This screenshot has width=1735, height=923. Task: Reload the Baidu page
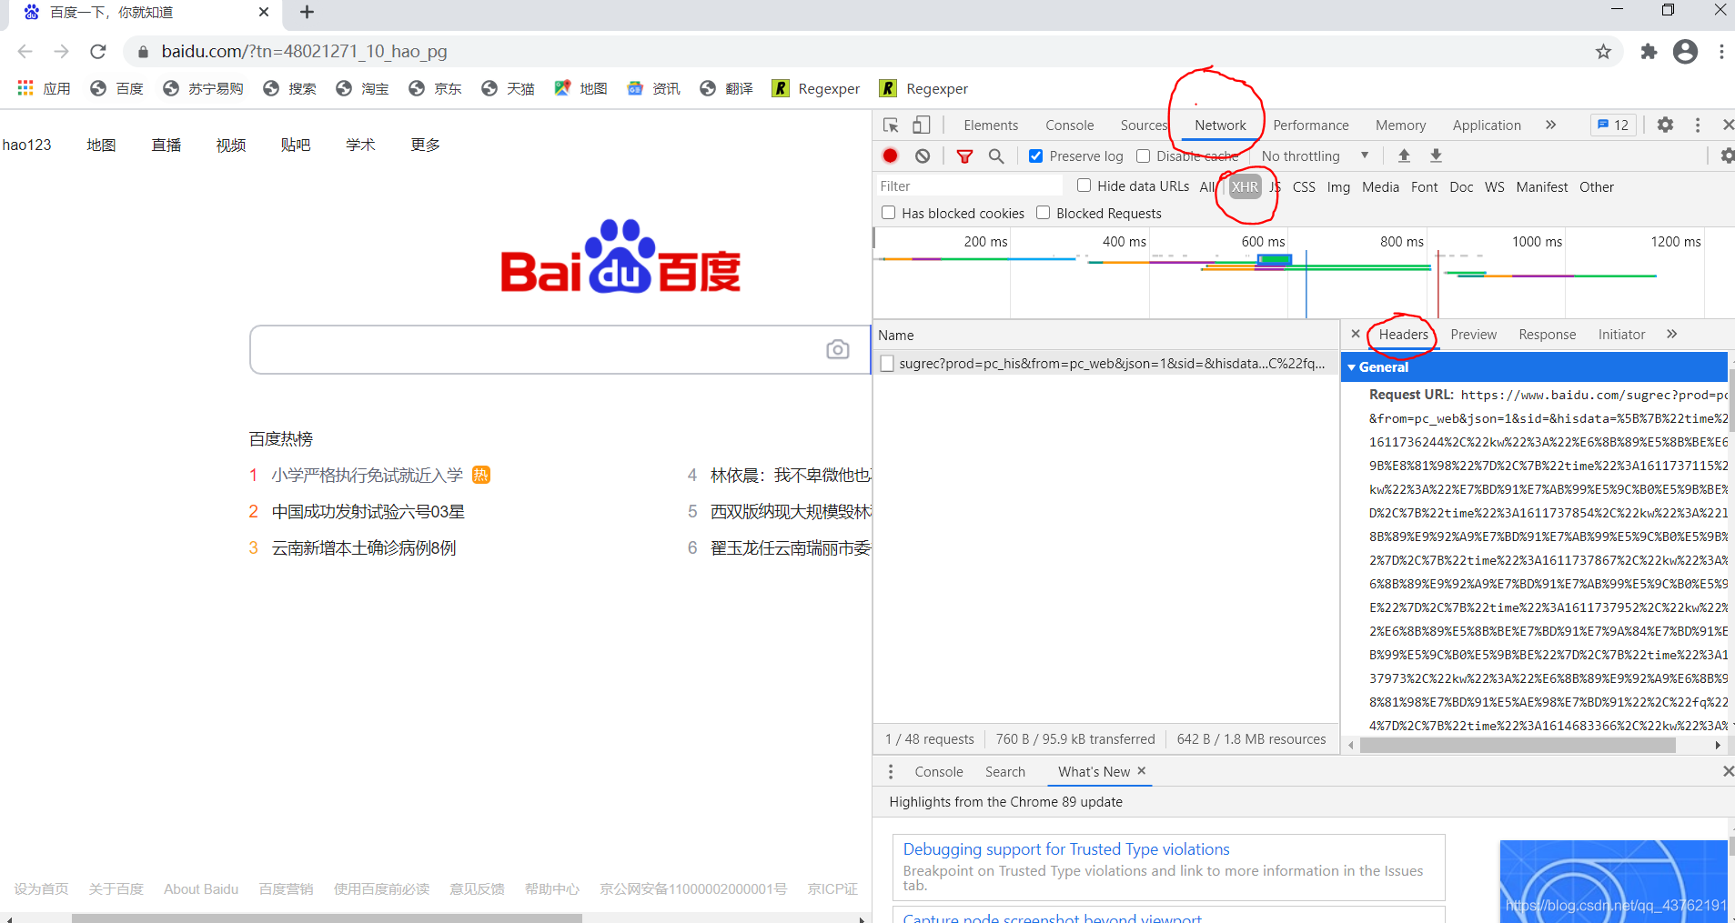(98, 52)
